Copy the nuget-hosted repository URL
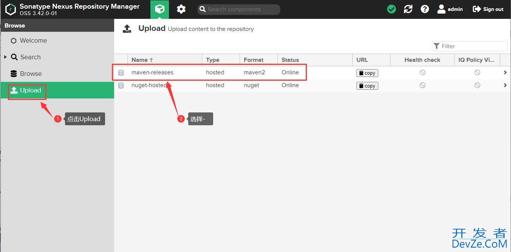The height and width of the screenshot is (252, 511). (367, 86)
